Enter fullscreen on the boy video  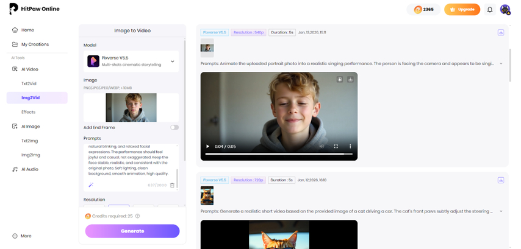[x=336, y=146]
